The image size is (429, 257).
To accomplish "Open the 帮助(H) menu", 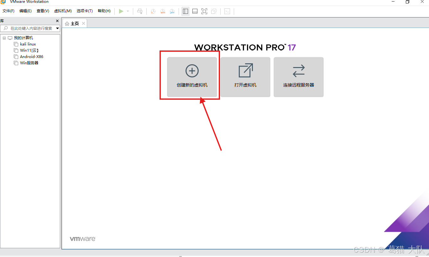I will tap(104, 11).
